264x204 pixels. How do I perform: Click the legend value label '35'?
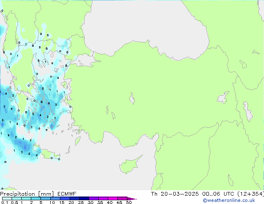[x=100, y=202]
